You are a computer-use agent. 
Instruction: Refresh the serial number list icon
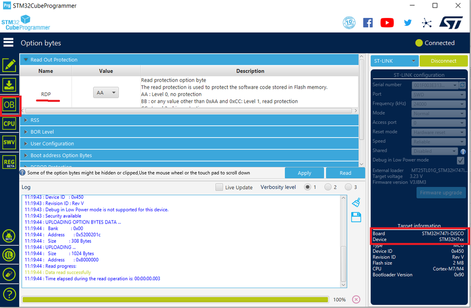click(463, 85)
